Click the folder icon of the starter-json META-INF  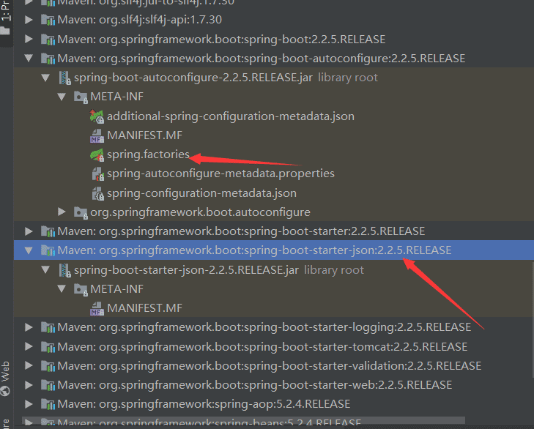point(81,289)
